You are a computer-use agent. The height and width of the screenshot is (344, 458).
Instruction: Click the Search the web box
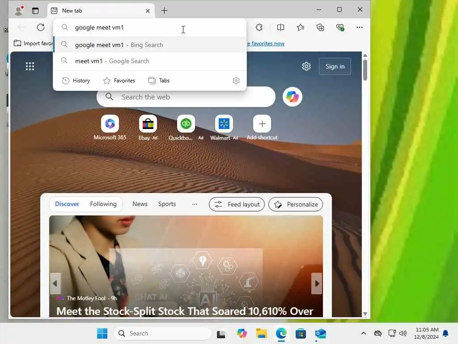(186, 97)
